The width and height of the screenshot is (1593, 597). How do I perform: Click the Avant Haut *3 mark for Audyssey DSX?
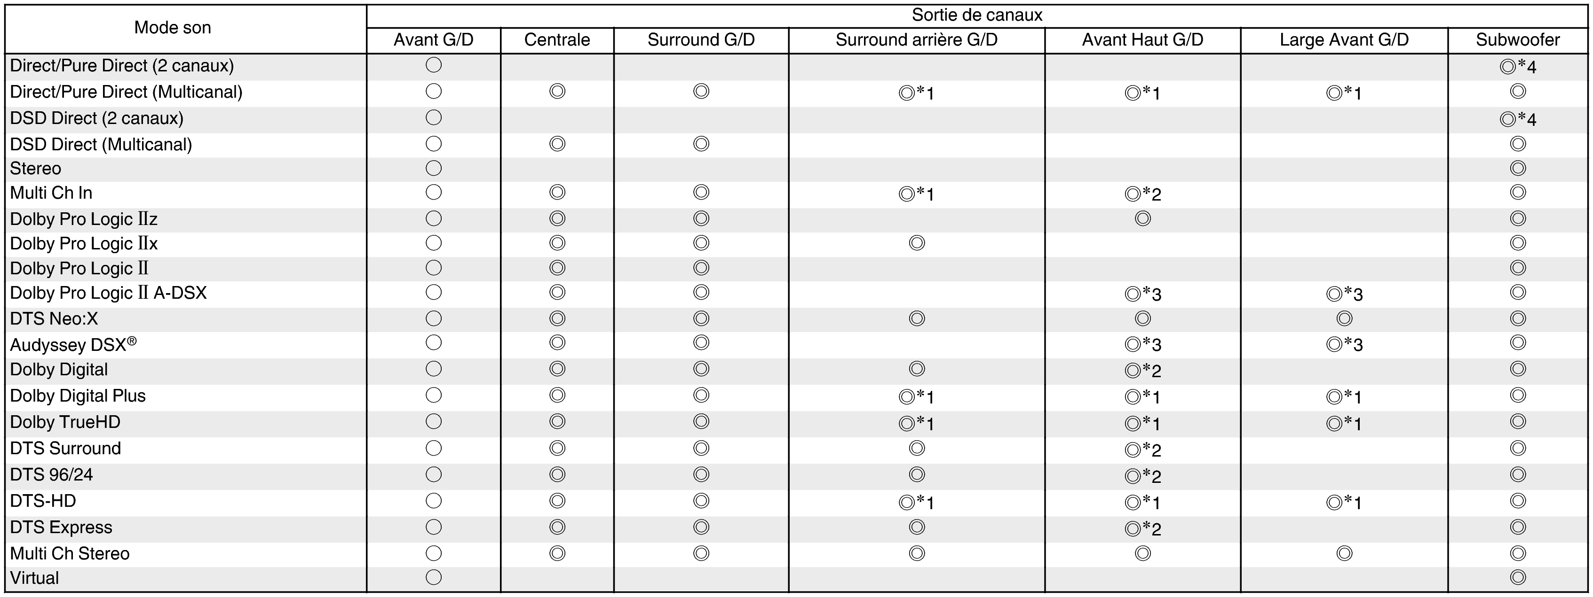point(1142,344)
